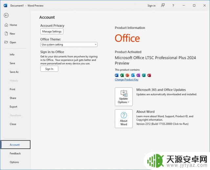Open Word Options
This screenshot has height=170, width=210.
14,162
